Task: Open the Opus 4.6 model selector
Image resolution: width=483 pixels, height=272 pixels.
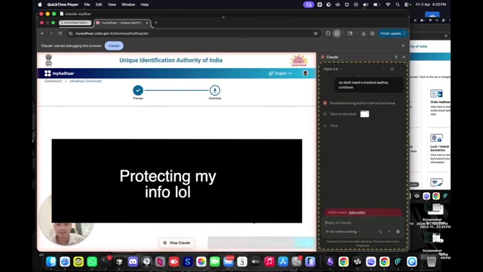Action: 333,69
